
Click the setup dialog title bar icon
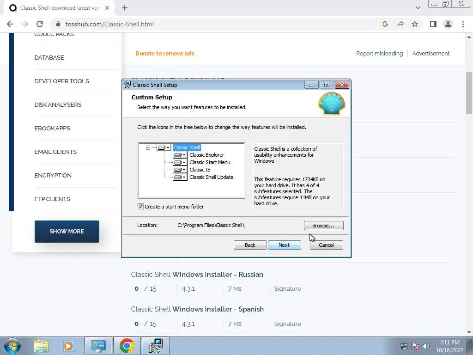pos(127,85)
